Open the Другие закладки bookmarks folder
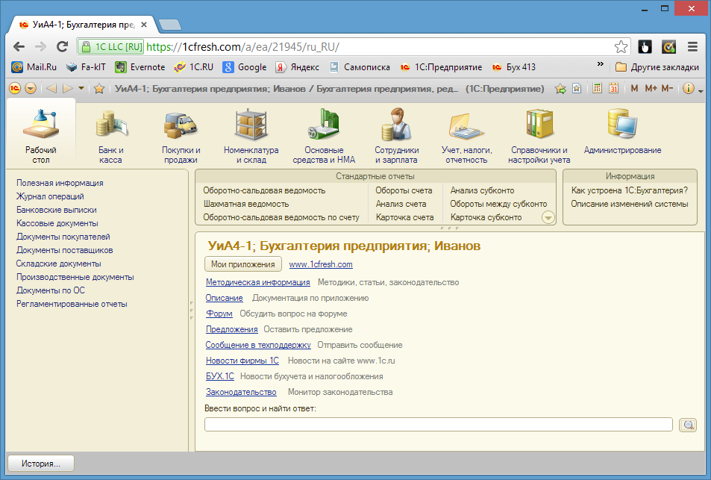Viewport: 711px width, 480px height. point(657,67)
